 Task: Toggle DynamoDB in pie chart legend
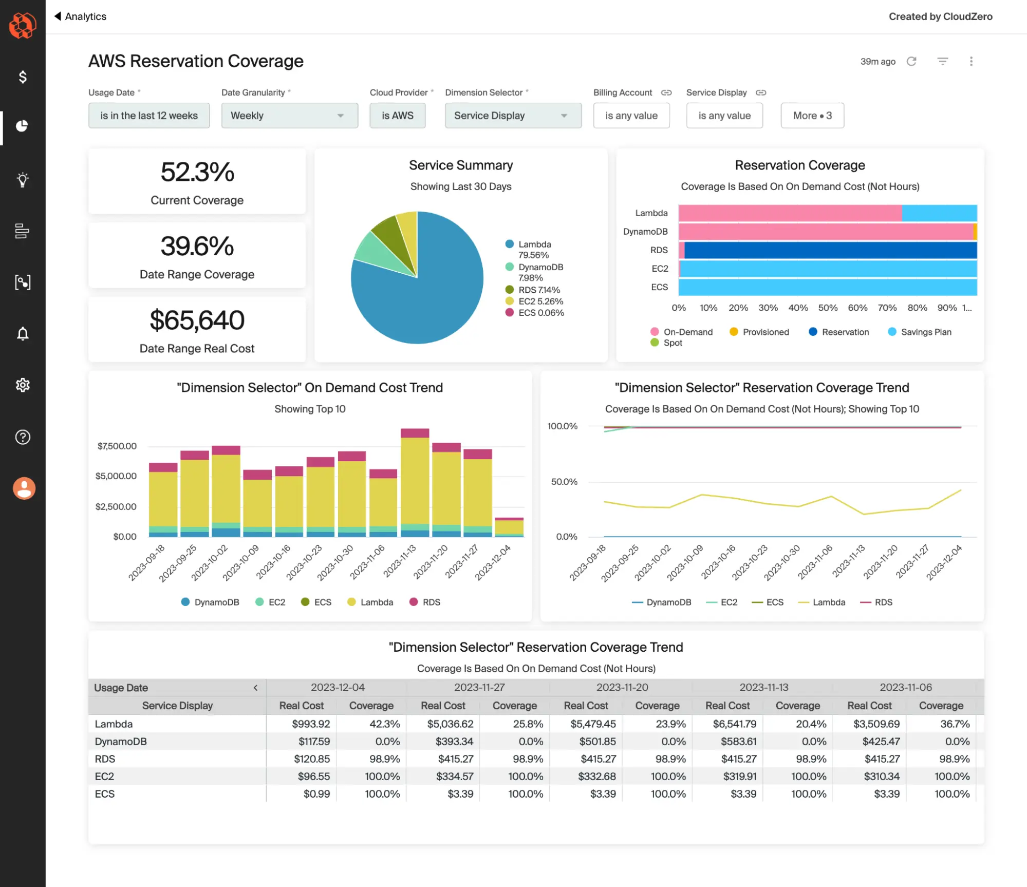click(x=534, y=272)
